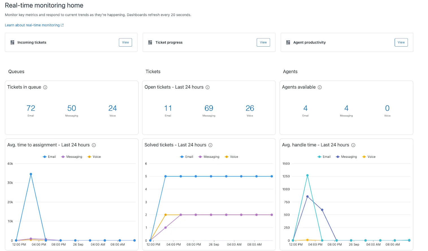View the Incoming tickets dashboard
This screenshot has width=428, height=251.
(125, 42)
